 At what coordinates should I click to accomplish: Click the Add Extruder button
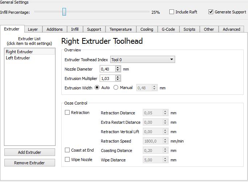30,152
